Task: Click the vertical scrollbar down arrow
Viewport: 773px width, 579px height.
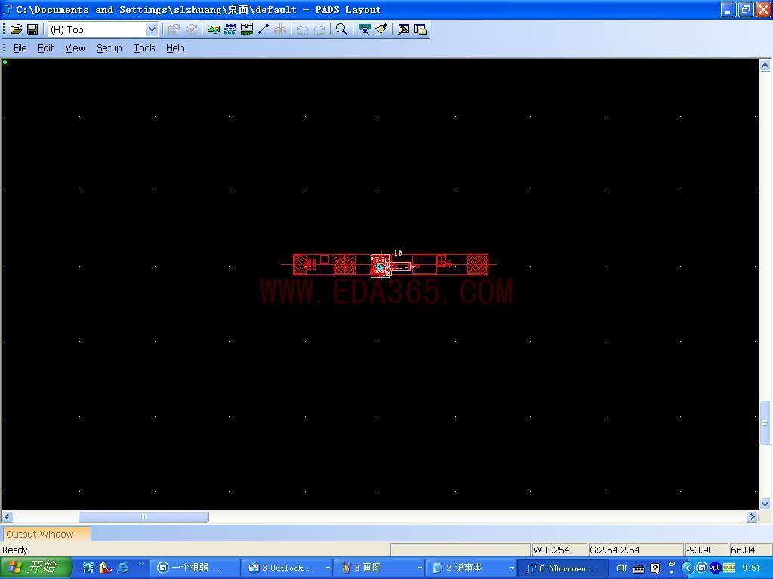Action: point(765,504)
